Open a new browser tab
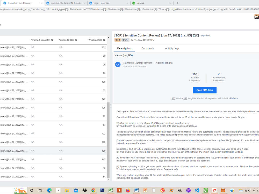The width and height of the screenshot is (259, 194). pos(177,3)
